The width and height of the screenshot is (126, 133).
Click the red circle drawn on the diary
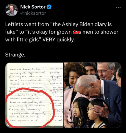tap(30, 107)
